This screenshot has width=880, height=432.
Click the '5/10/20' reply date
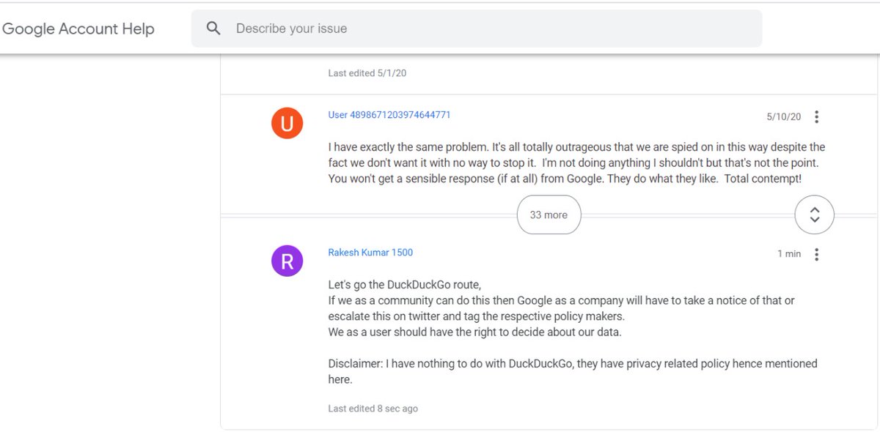tap(784, 117)
